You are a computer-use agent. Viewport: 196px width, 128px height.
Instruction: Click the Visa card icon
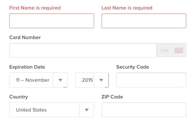(x=164, y=50)
